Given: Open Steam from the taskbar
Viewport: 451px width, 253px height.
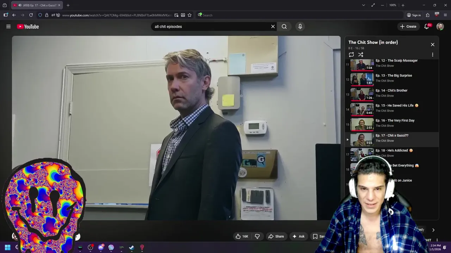Looking at the screenshot, I should coord(131,247).
